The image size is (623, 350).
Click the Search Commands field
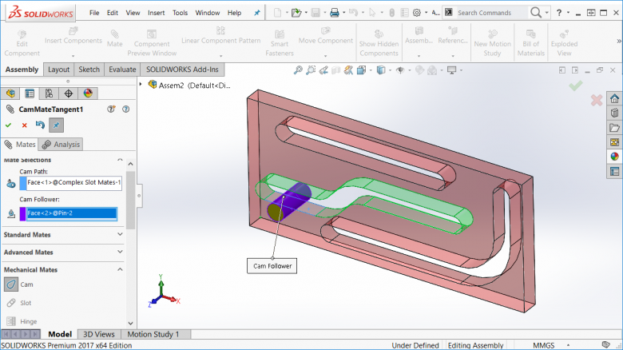(491, 13)
